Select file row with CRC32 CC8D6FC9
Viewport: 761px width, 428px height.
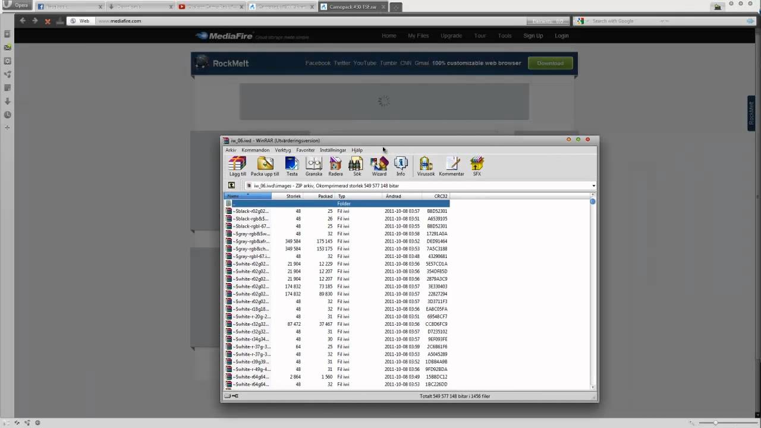[x=337, y=324]
